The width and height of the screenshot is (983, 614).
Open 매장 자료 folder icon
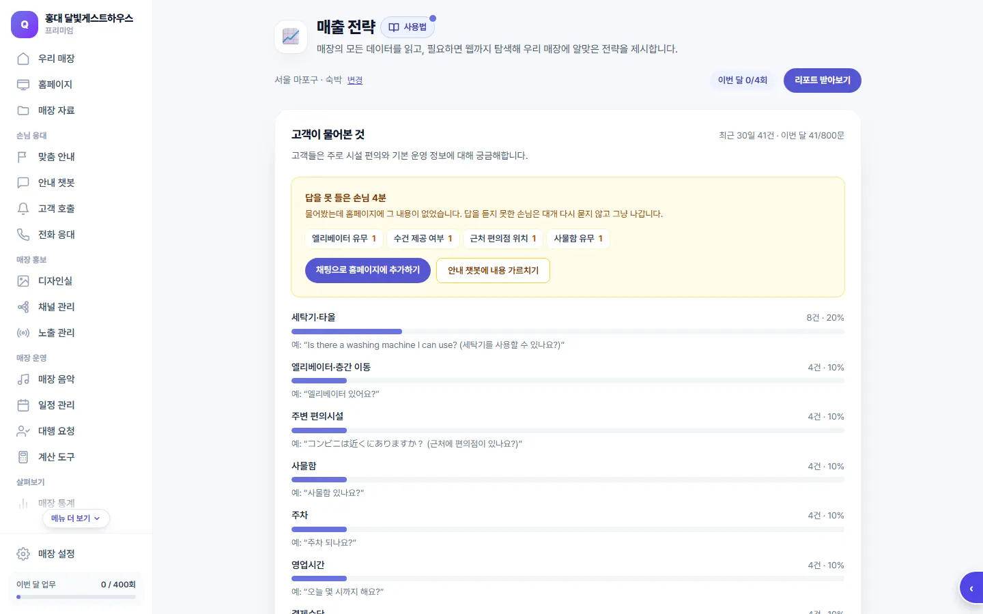23,111
